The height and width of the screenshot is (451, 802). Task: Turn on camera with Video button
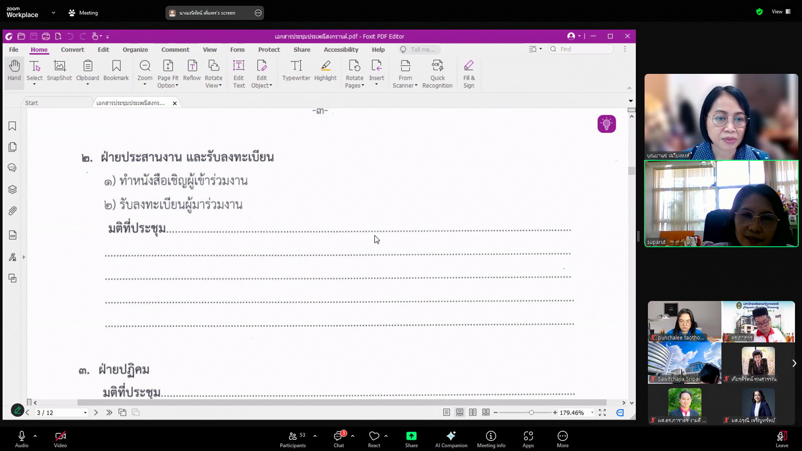tap(60, 439)
